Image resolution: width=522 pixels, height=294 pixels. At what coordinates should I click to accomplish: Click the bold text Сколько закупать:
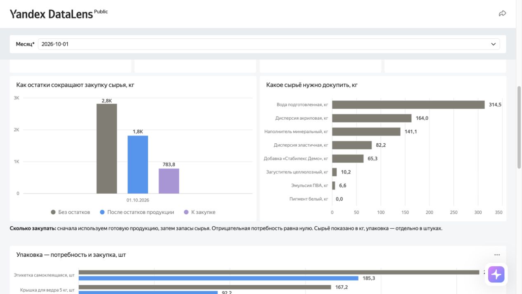click(33, 228)
